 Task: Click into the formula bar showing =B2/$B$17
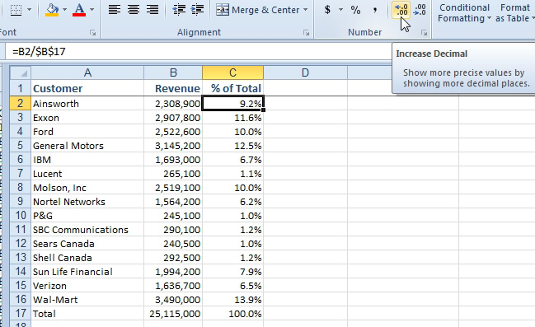(x=198, y=52)
